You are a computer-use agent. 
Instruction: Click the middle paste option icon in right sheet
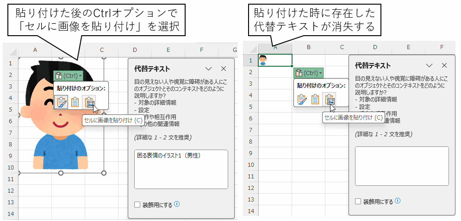tap(315, 99)
